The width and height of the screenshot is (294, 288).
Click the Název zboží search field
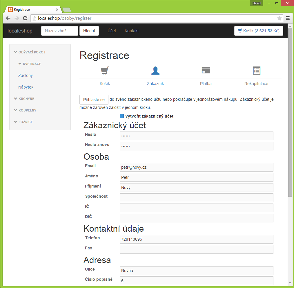(60, 31)
